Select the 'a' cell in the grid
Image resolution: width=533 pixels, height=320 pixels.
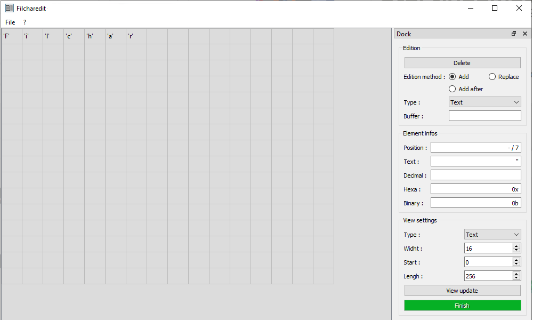[116, 36]
